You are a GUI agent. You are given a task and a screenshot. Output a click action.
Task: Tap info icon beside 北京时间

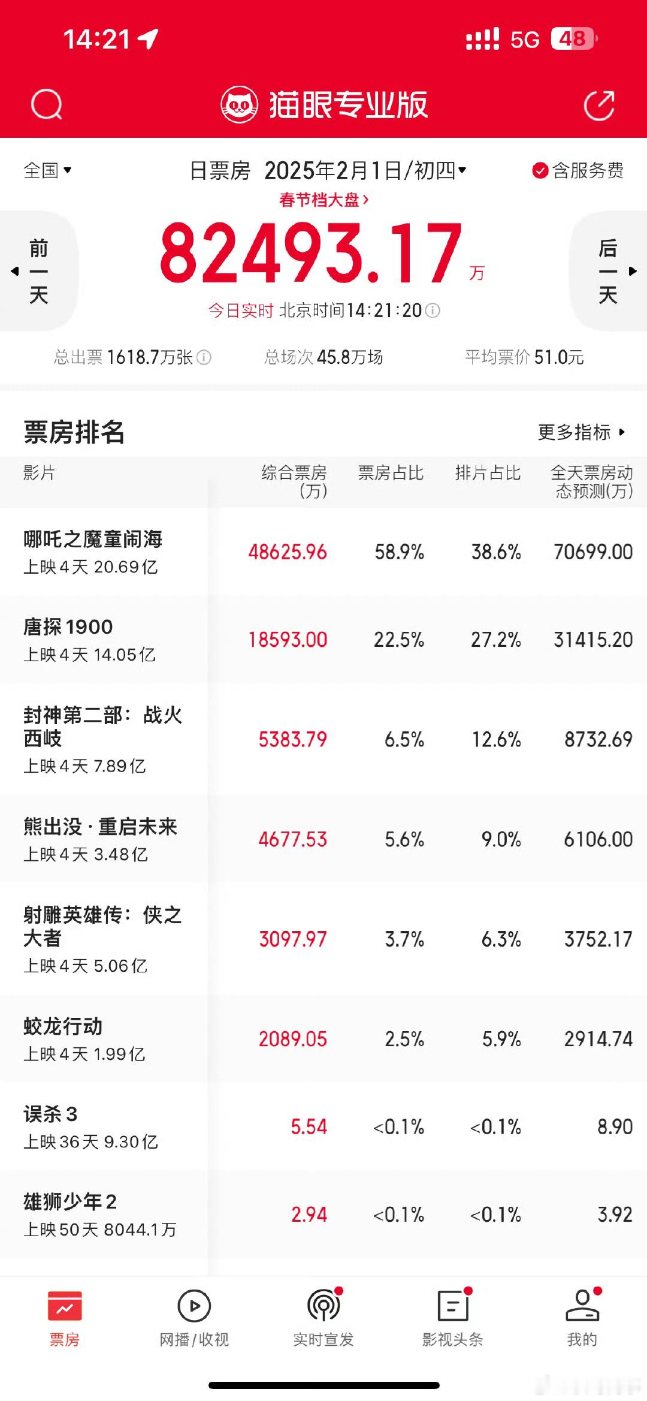click(433, 311)
